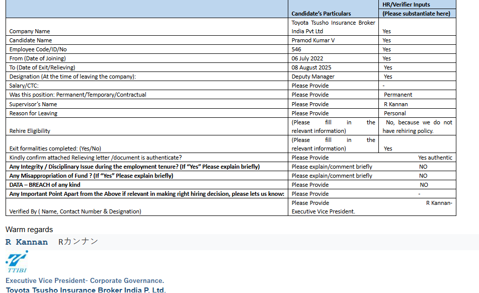The width and height of the screenshot is (479, 293).
Task: Click 'Yes' in the Date of Joining row
Action: (x=386, y=58)
